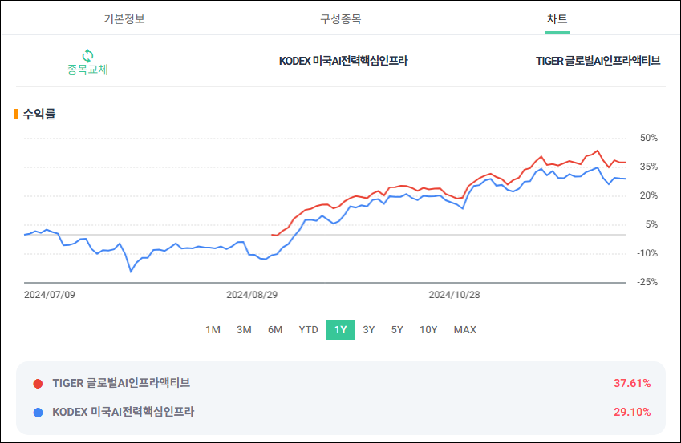Select the 차트 tab

[x=557, y=18]
